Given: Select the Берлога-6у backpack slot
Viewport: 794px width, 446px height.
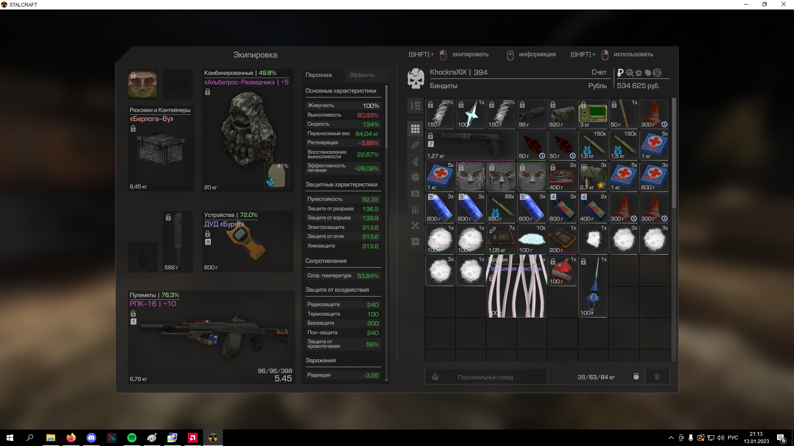Looking at the screenshot, I should 161,148.
